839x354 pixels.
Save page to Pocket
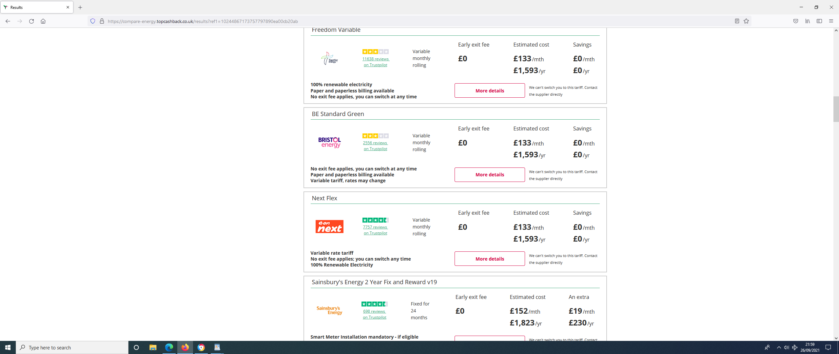coord(795,21)
